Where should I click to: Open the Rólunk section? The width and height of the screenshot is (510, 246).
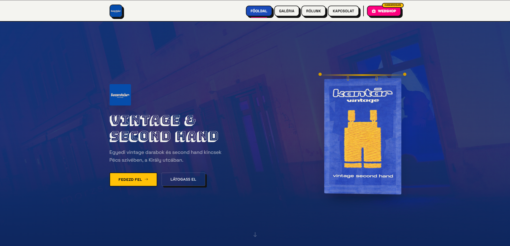tap(313, 11)
